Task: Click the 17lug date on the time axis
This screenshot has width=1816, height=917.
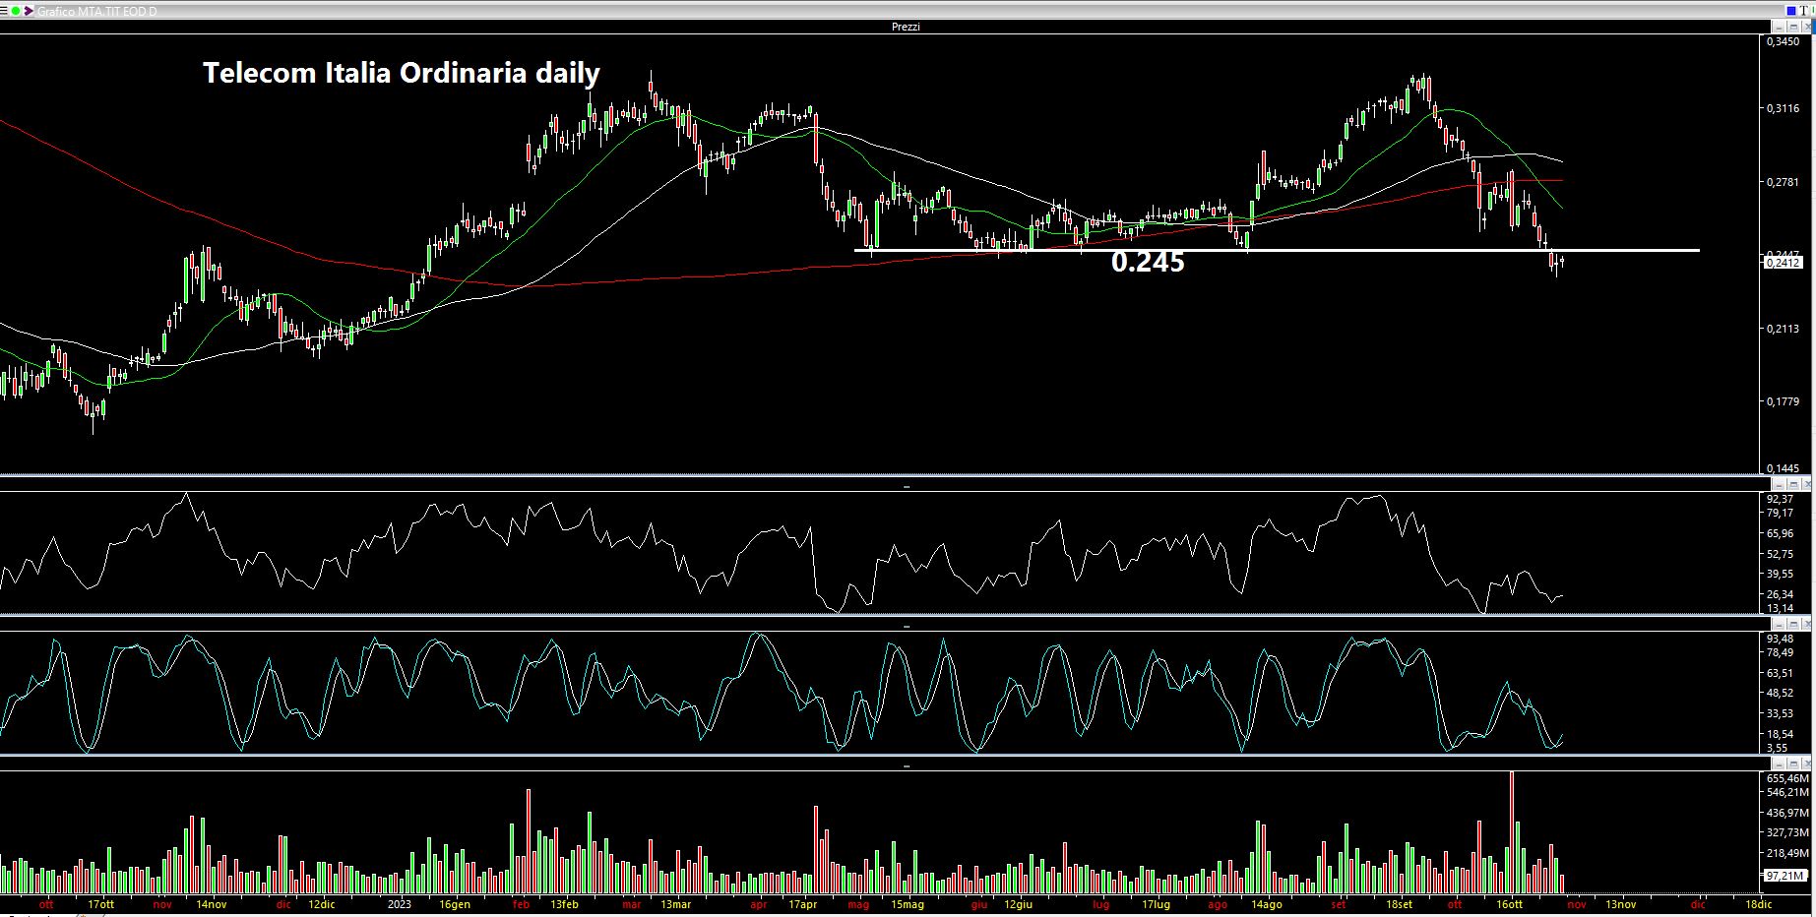Action: [x=1156, y=904]
